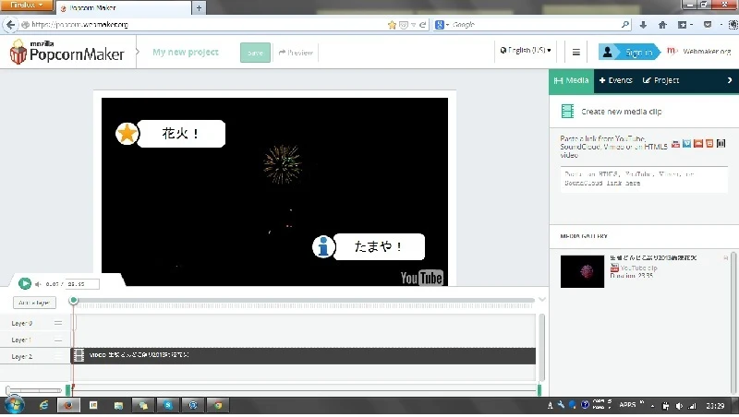Go to Firefox home page icon
The image size is (739, 417).
[662, 25]
